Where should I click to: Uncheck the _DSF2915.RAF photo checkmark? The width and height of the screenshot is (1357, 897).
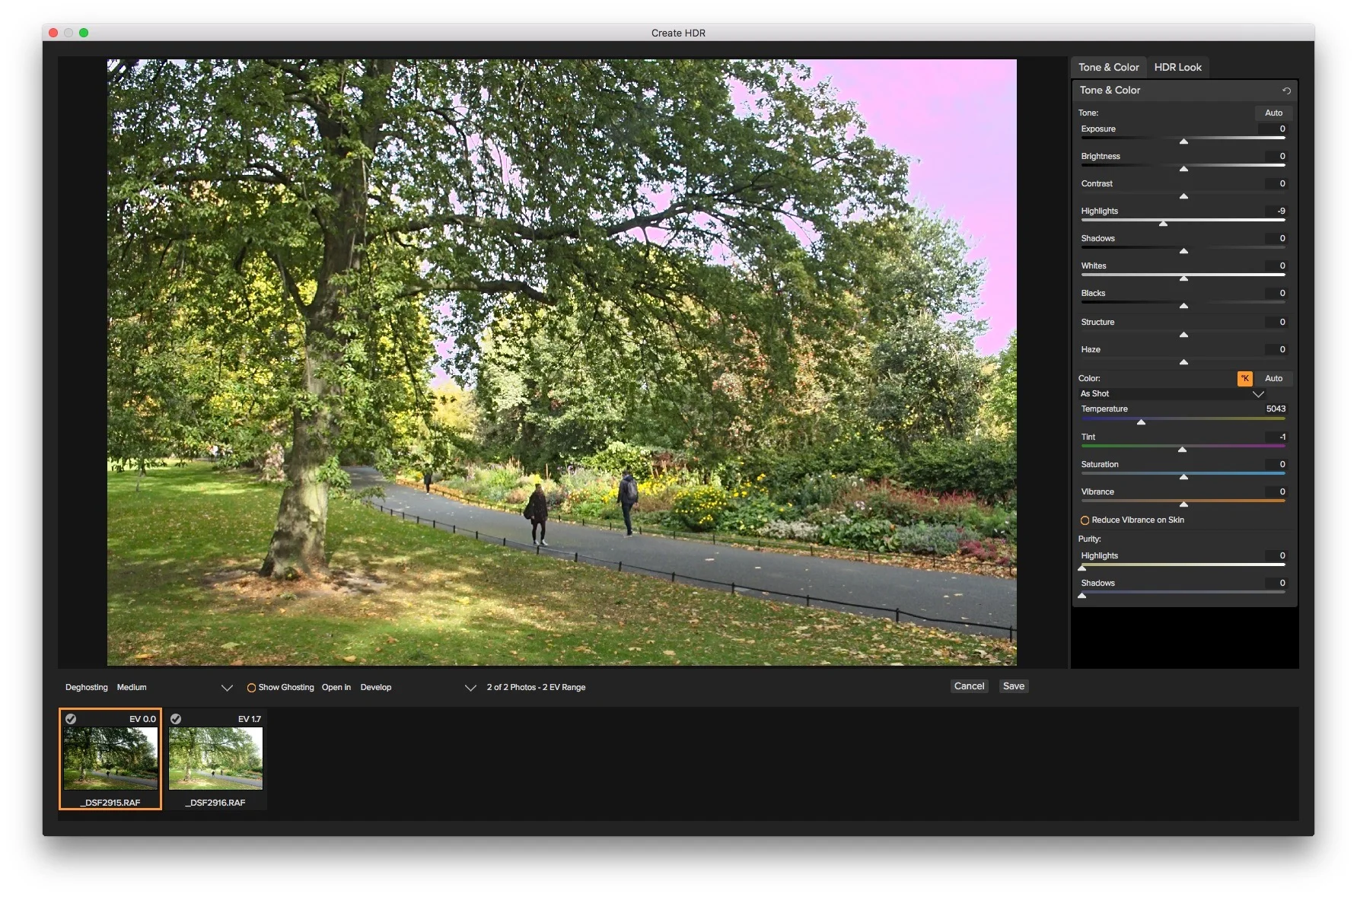pyautogui.click(x=71, y=719)
